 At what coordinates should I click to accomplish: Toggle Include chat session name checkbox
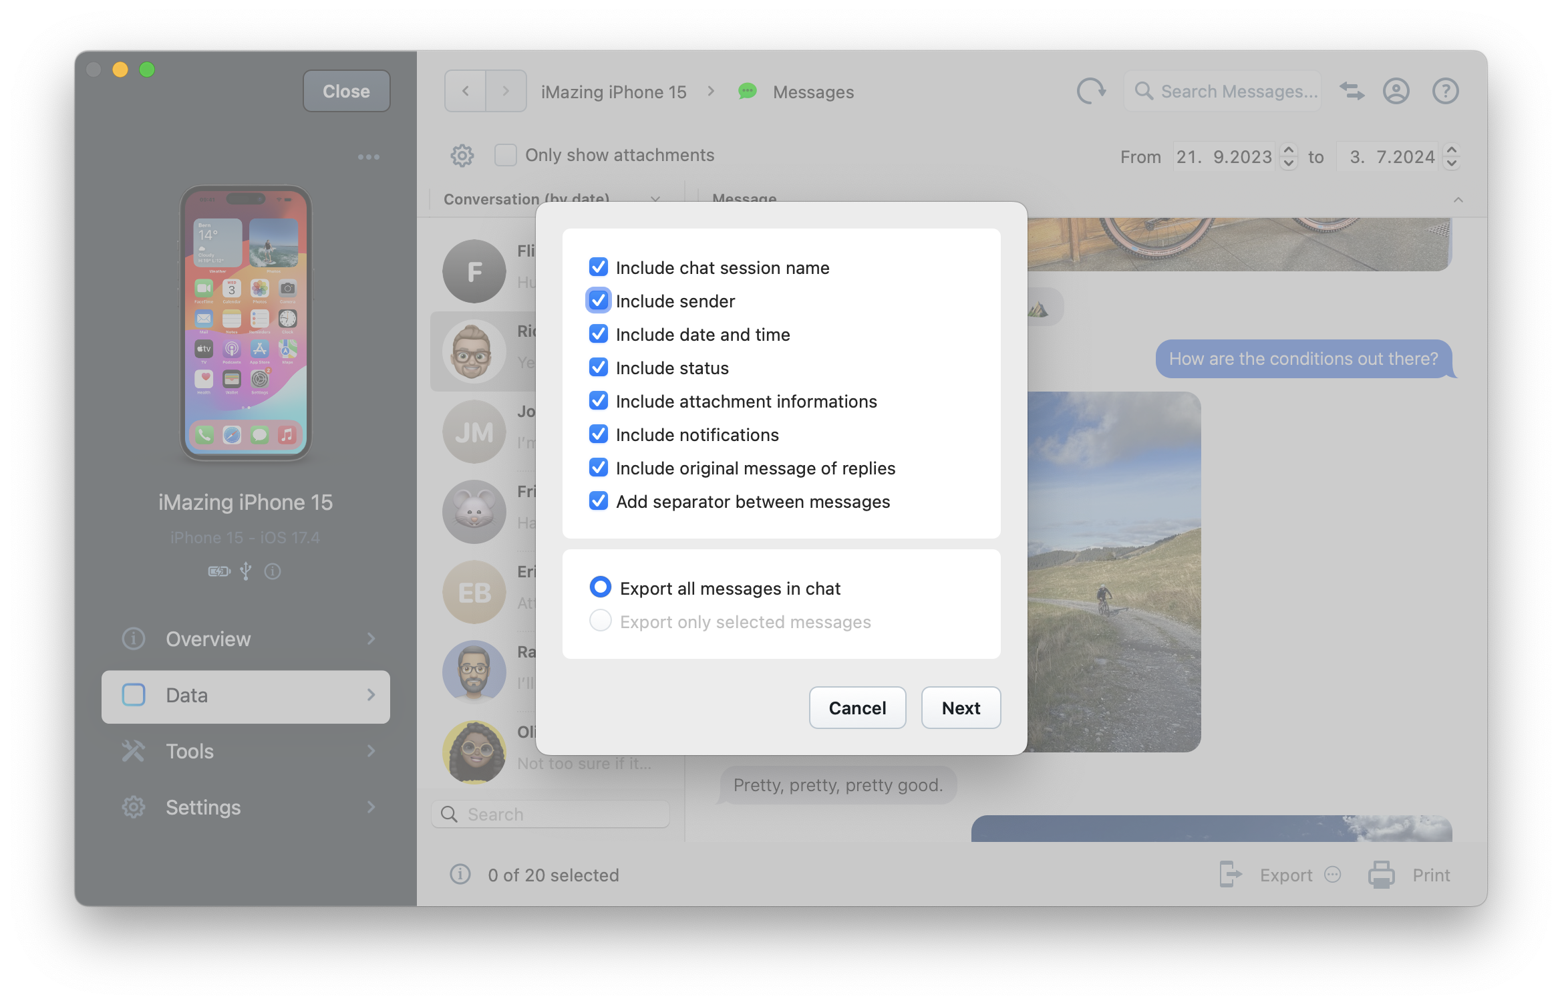tap(599, 267)
